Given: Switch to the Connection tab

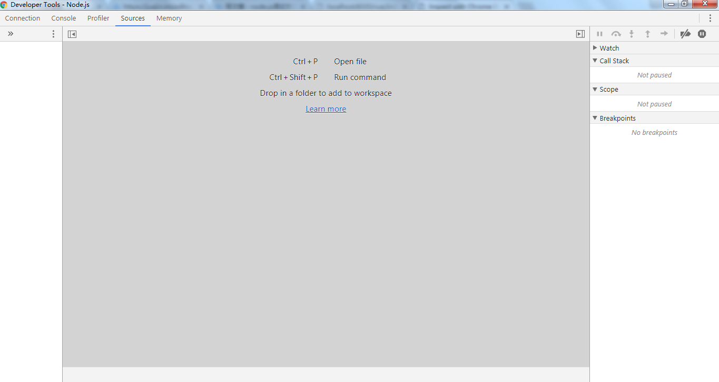Looking at the screenshot, I should pyautogui.click(x=23, y=18).
